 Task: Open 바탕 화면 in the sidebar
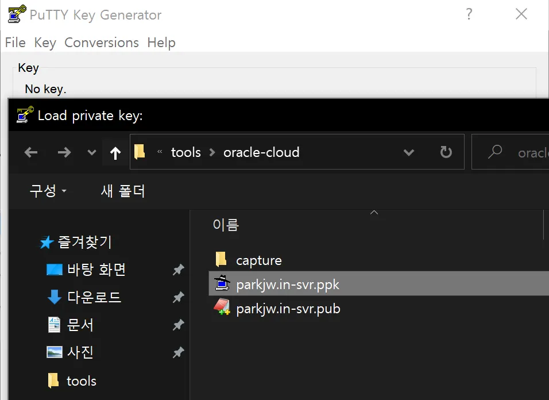point(96,270)
